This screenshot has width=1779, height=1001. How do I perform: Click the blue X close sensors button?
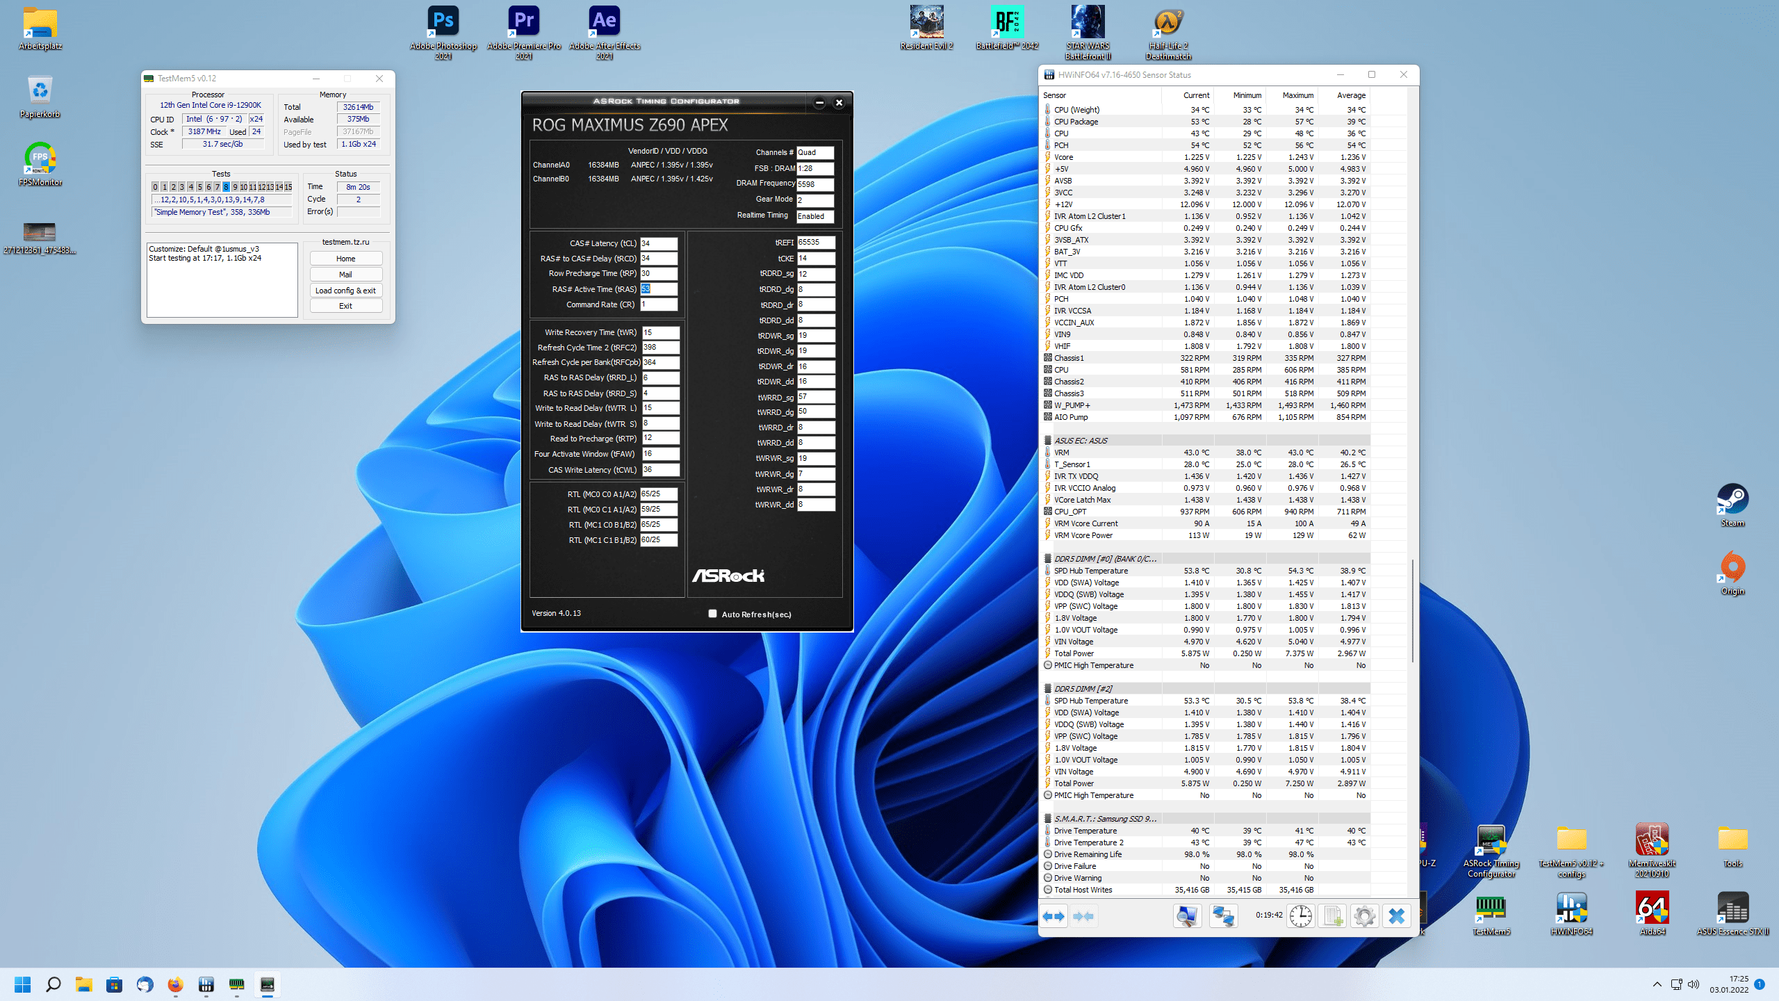(1396, 916)
